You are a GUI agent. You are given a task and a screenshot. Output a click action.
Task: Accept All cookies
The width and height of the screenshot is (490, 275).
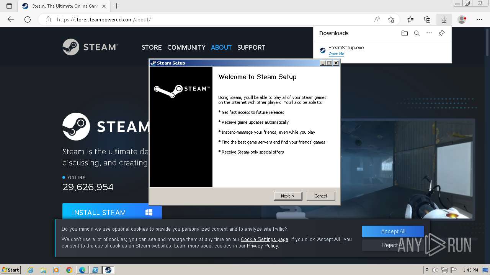tap(393, 231)
